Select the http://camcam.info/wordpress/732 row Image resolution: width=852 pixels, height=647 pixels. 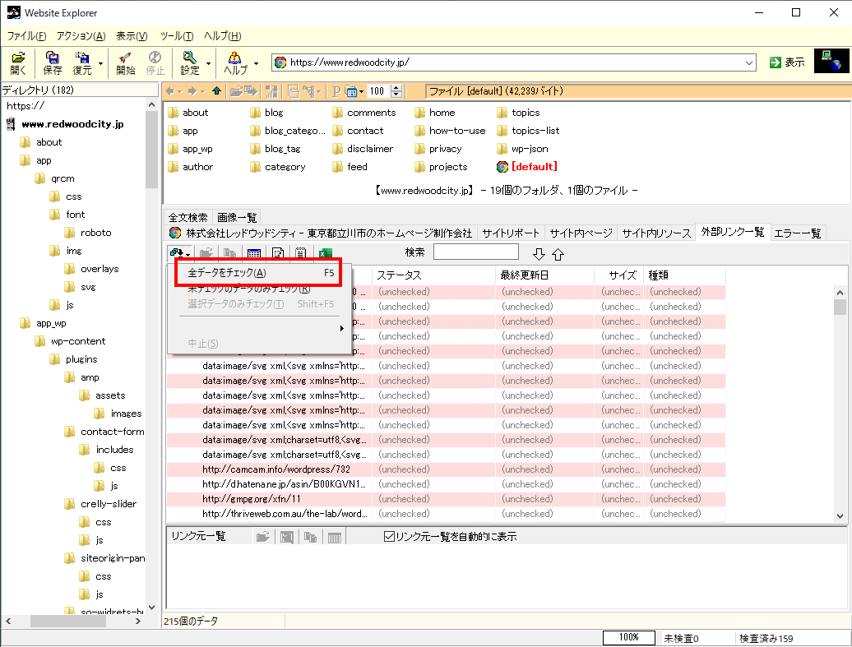click(x=446, y=469)
